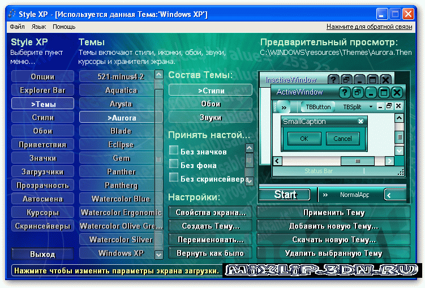Viewport: 425px width, 288px height.
Task: Open the Значки section
Action: (42, 158)
